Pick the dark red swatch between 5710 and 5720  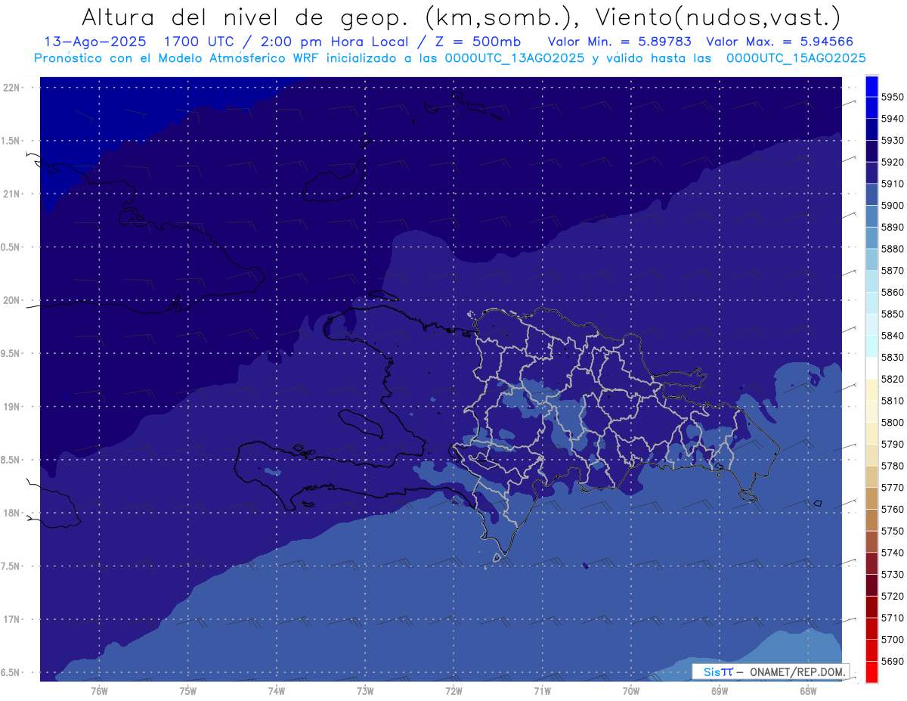[871, 606]
